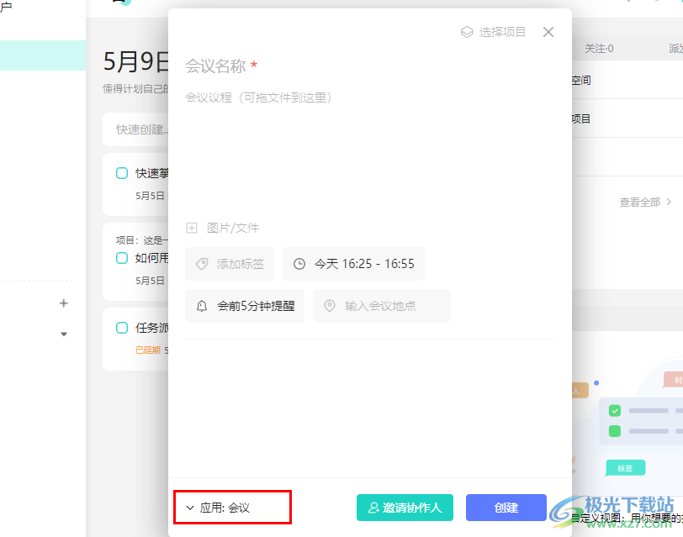Click the 图片/文件 plus icon

[192, 228]
